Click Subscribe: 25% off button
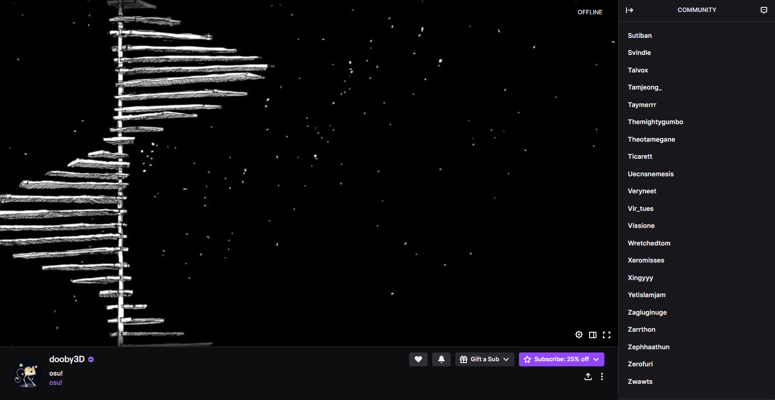The image size is (775, 400). point(561,359)
